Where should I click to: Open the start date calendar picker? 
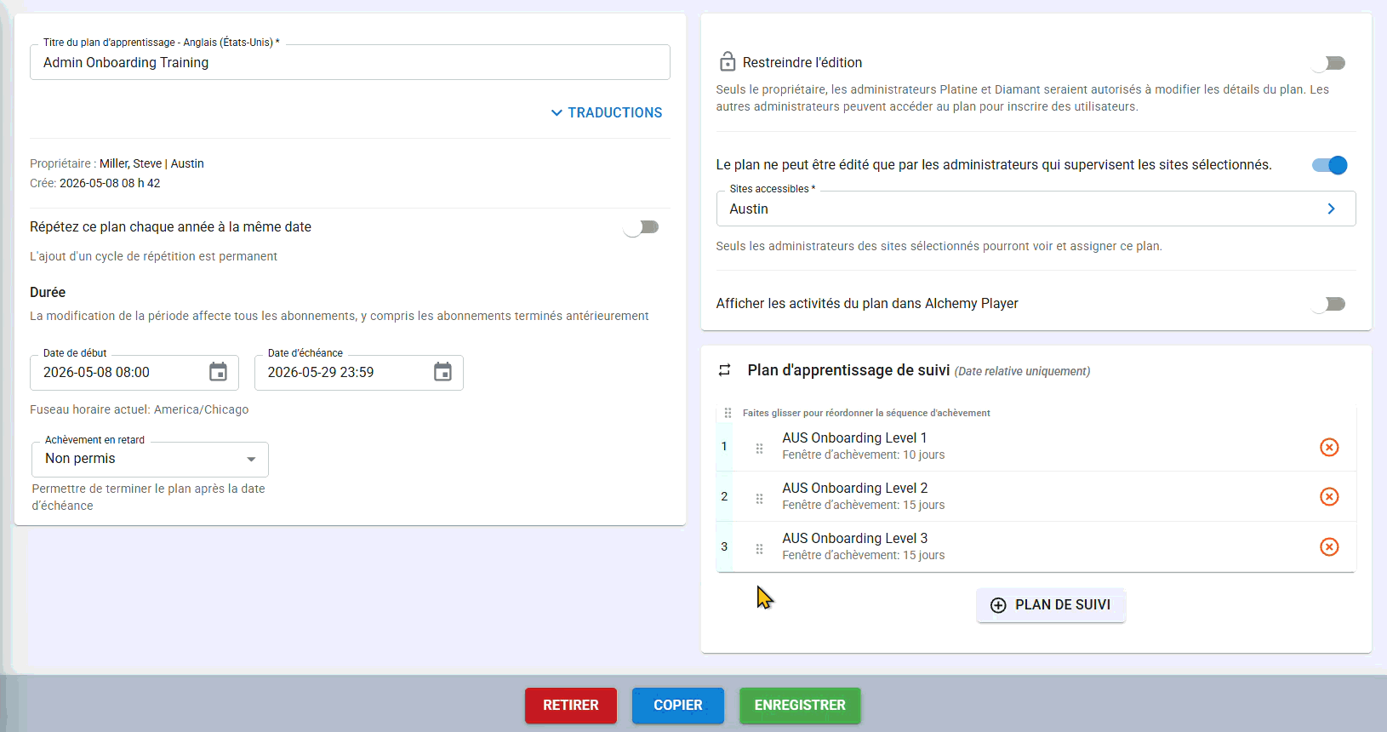tap(219, 372)
